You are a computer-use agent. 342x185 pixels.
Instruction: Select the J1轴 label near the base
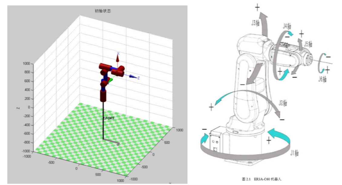[x=295, y=153]
